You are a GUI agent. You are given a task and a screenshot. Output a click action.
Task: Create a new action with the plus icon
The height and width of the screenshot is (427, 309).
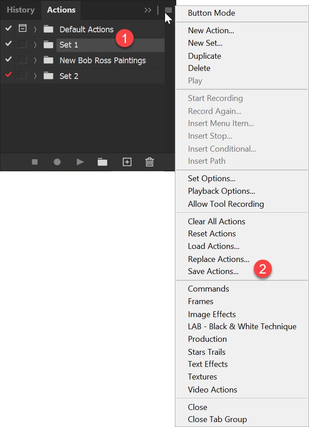[126, 163]
